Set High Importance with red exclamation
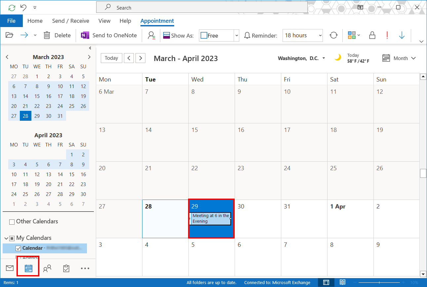 387,35
